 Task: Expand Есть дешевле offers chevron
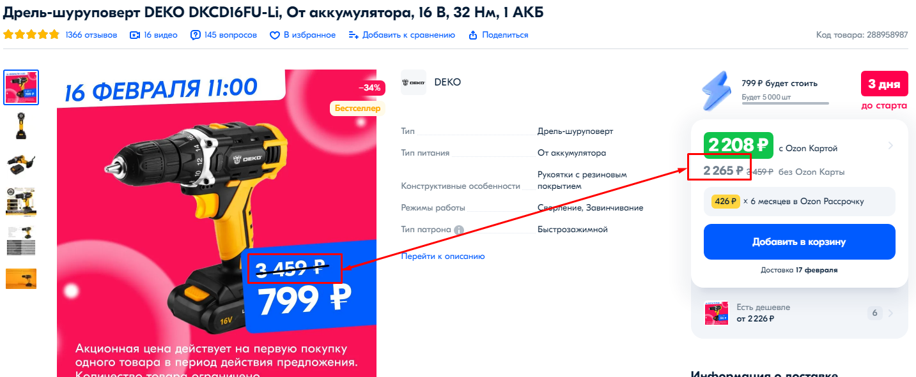pos(890,313)
